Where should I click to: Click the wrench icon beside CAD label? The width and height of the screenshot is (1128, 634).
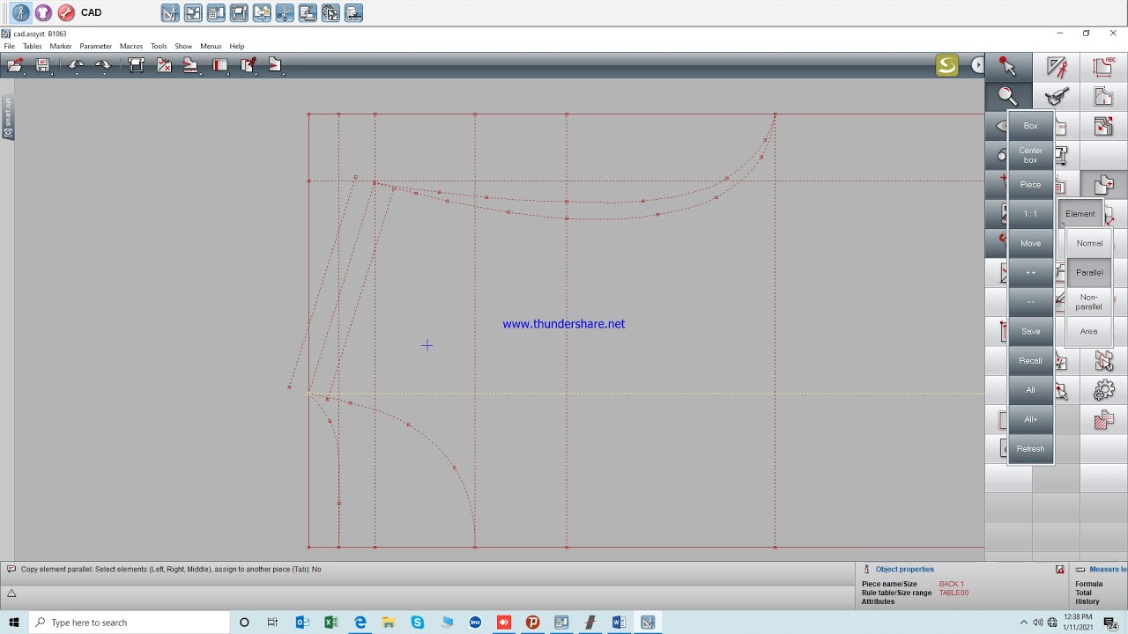click(x=66, y=13)
